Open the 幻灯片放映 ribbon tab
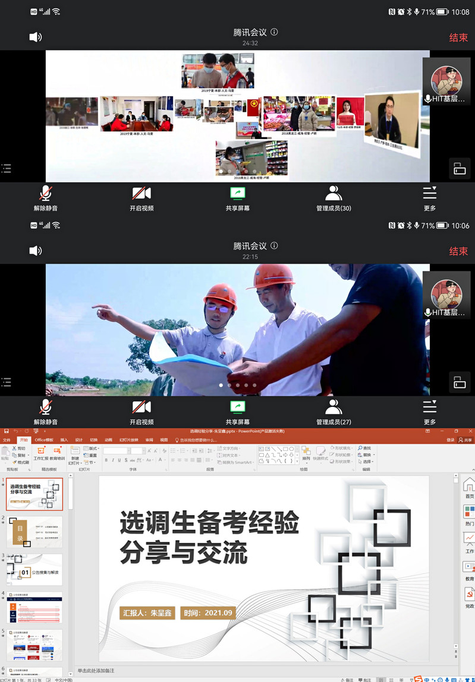The height and width of the screenshot is (682, 475). tap(128, 440)
